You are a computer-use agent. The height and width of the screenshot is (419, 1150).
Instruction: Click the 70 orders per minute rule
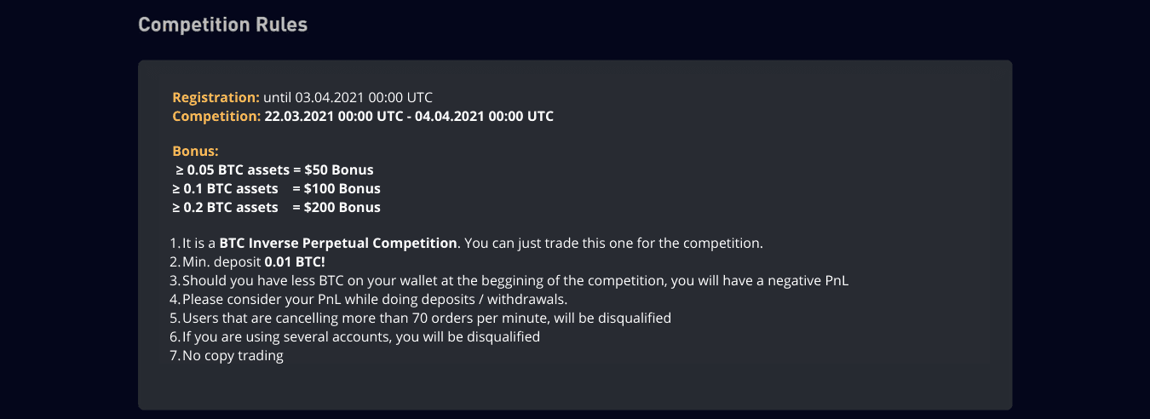(x=426, y=318)
